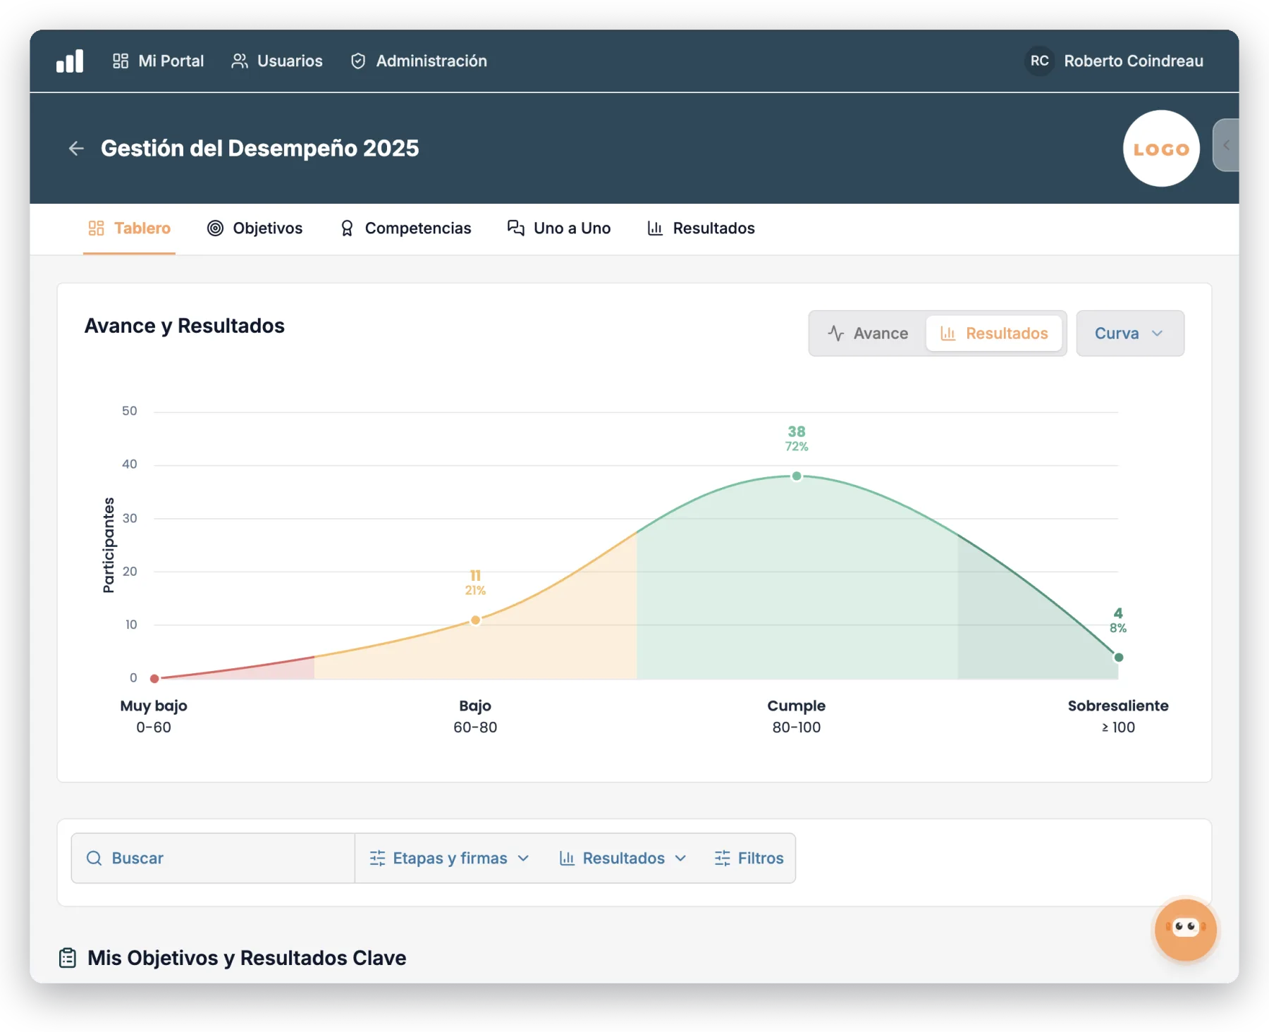Open the Uno a Uno tab
This screenshot has width=1269, height=1032.
pos(559,228)
